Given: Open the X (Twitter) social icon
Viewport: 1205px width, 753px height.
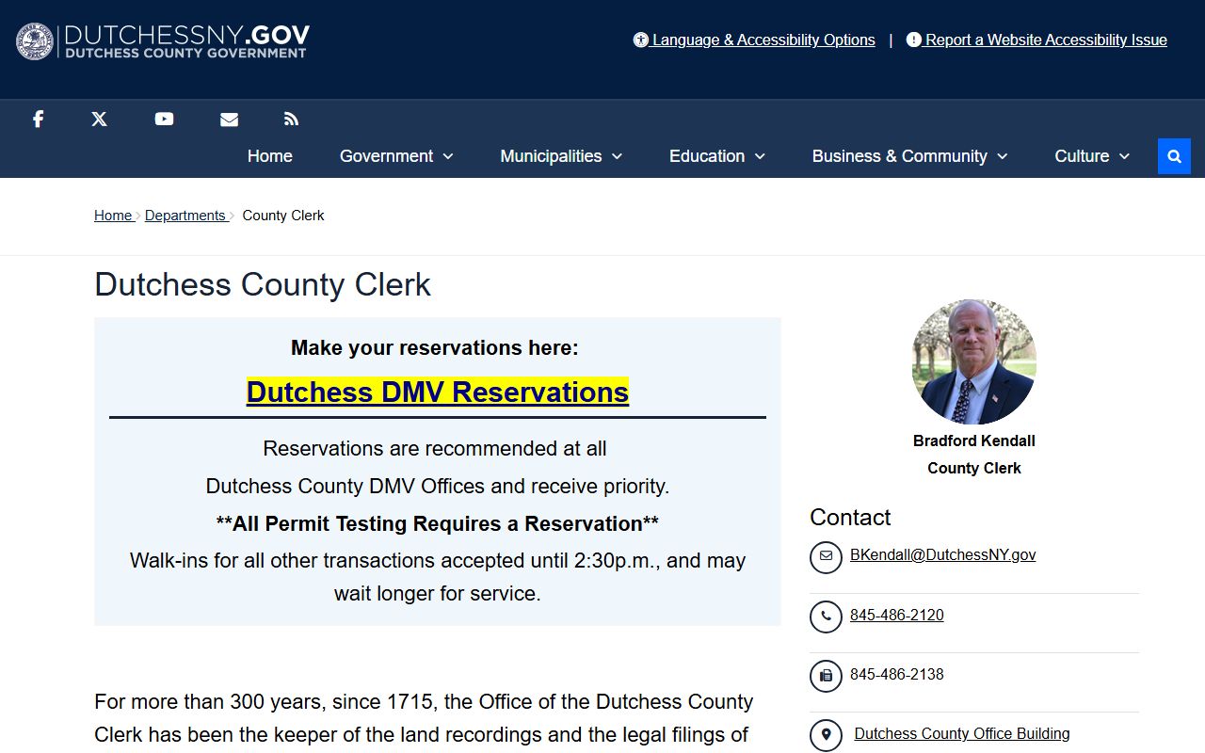Looking at the screenshot, I should coord(99,119).
